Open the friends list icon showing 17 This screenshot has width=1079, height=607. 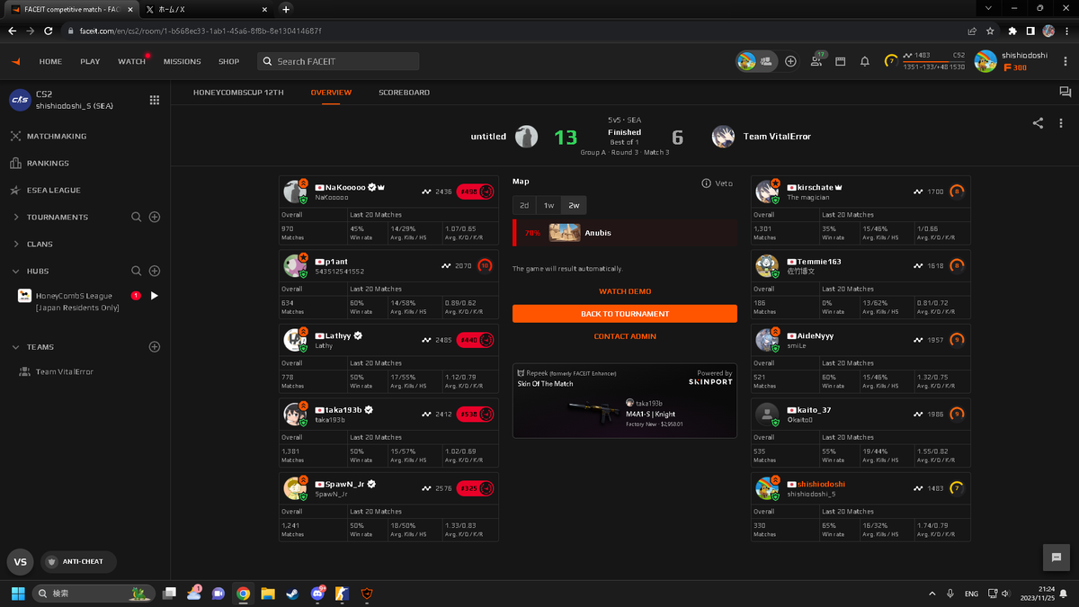point(816,60)
